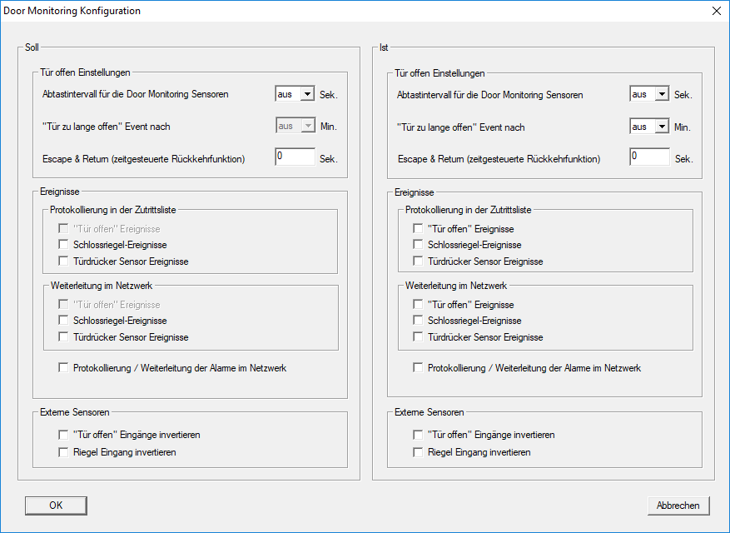Check Ist "Tür offen" Ereignisse in Zutrittsliste

click(x=418, y=228)
